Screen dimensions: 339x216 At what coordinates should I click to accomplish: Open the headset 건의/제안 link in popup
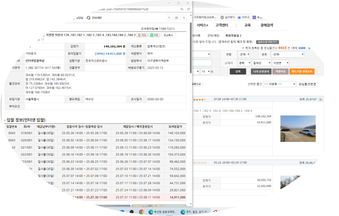94,18
